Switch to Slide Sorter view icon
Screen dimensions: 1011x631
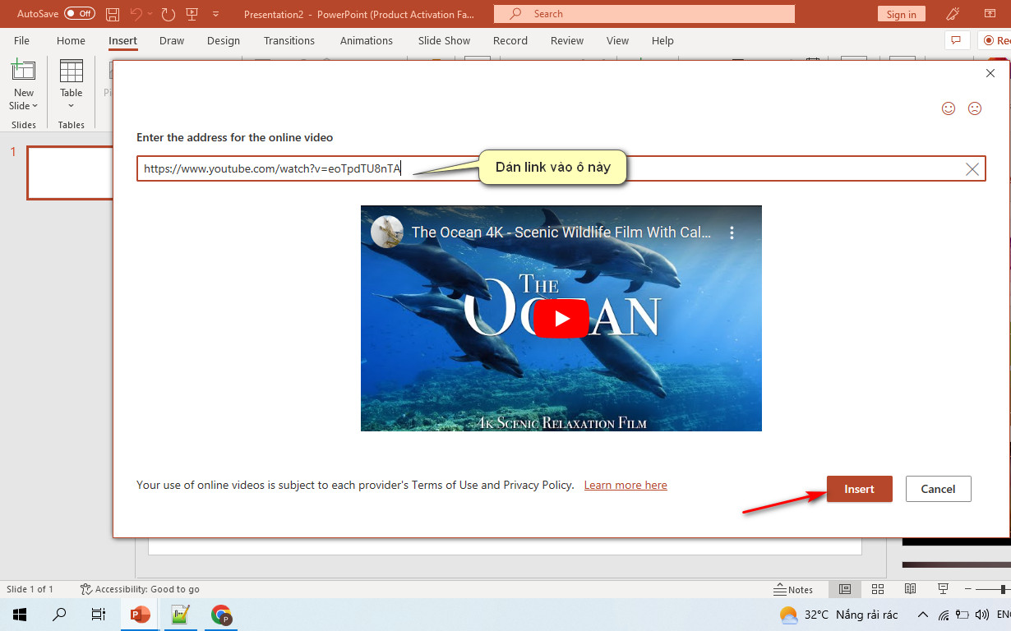[877, 589]
